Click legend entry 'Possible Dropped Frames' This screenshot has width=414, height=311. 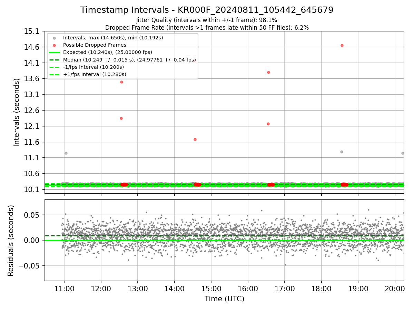pos(95,45)
